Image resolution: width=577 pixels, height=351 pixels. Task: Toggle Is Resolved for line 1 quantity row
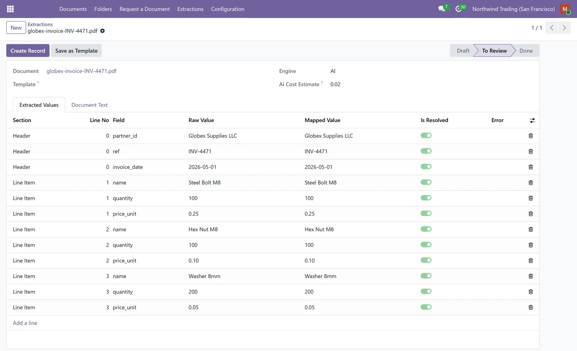(426, 198)
